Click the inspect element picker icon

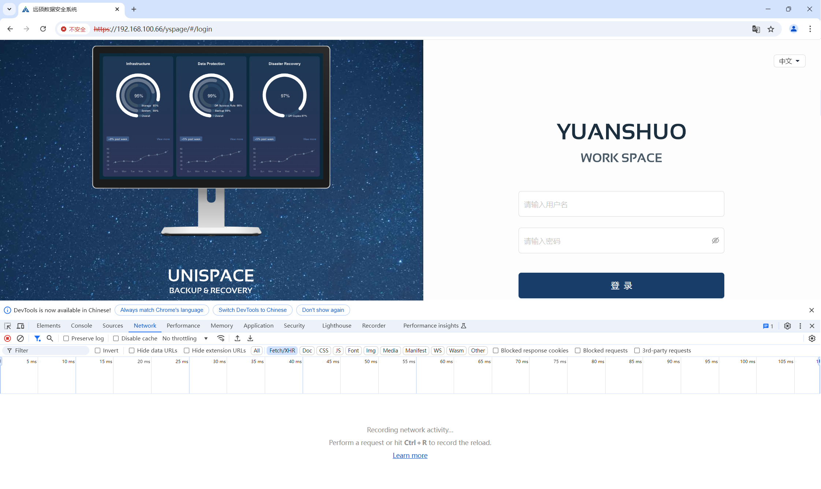click(x=7, y=326)
